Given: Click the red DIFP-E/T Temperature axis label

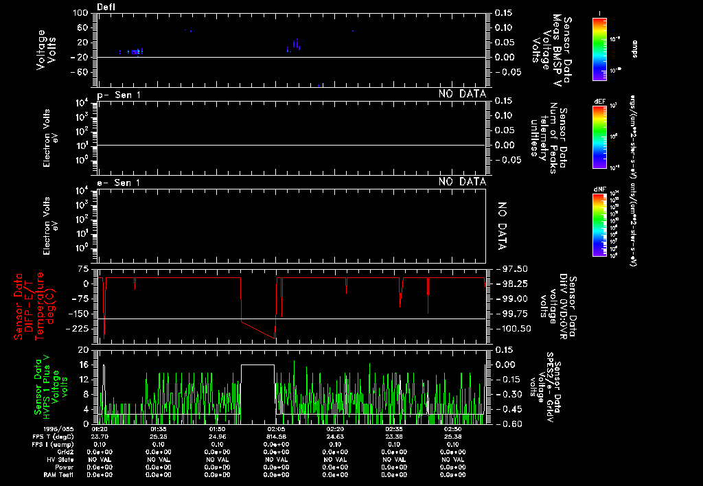Looking at the screenshot, I should coord(33,305).
